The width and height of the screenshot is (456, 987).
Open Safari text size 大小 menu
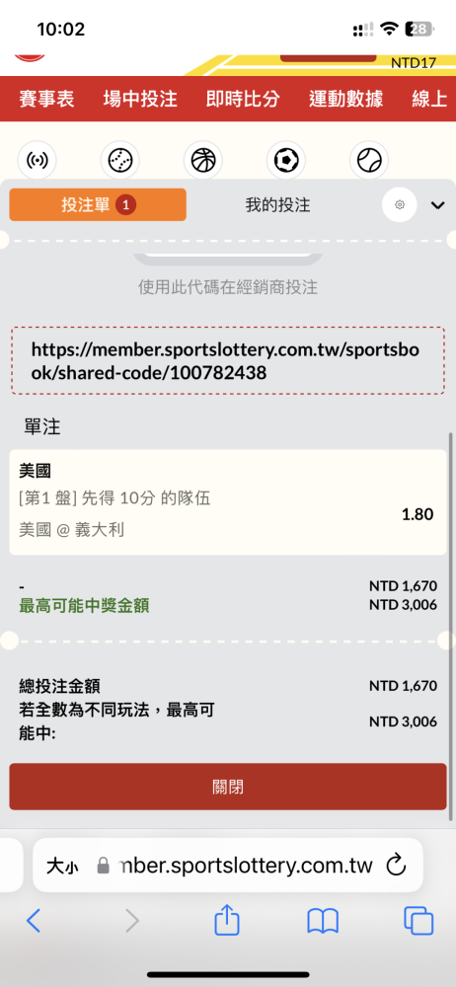[62, 867]
